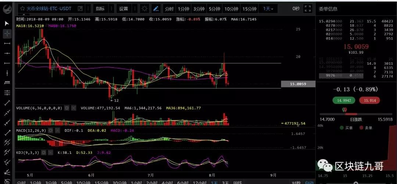
Task: Select the arrow trend line tool
Action: pos(7,132)
